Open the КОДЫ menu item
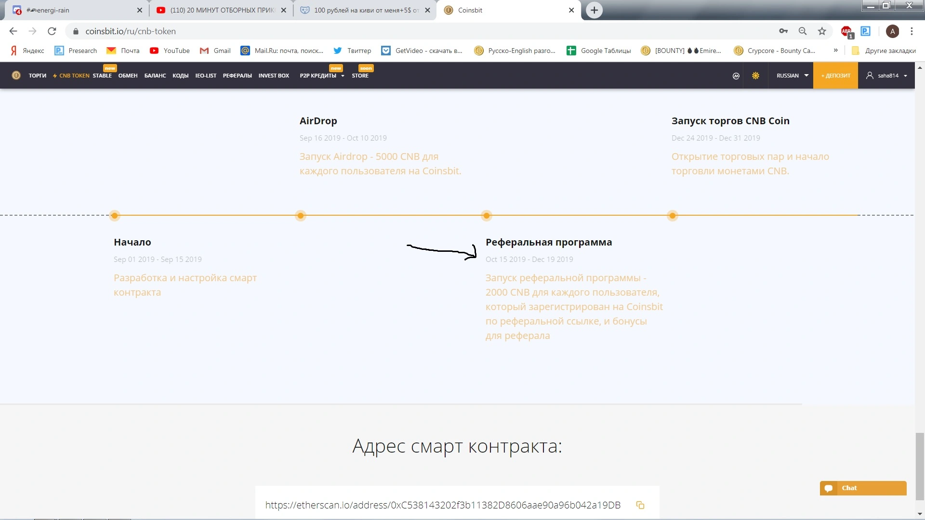 pyautogui.click(x=180, y=76)
